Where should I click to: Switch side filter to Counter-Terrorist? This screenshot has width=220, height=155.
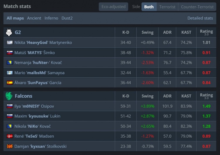click(197, 6)
